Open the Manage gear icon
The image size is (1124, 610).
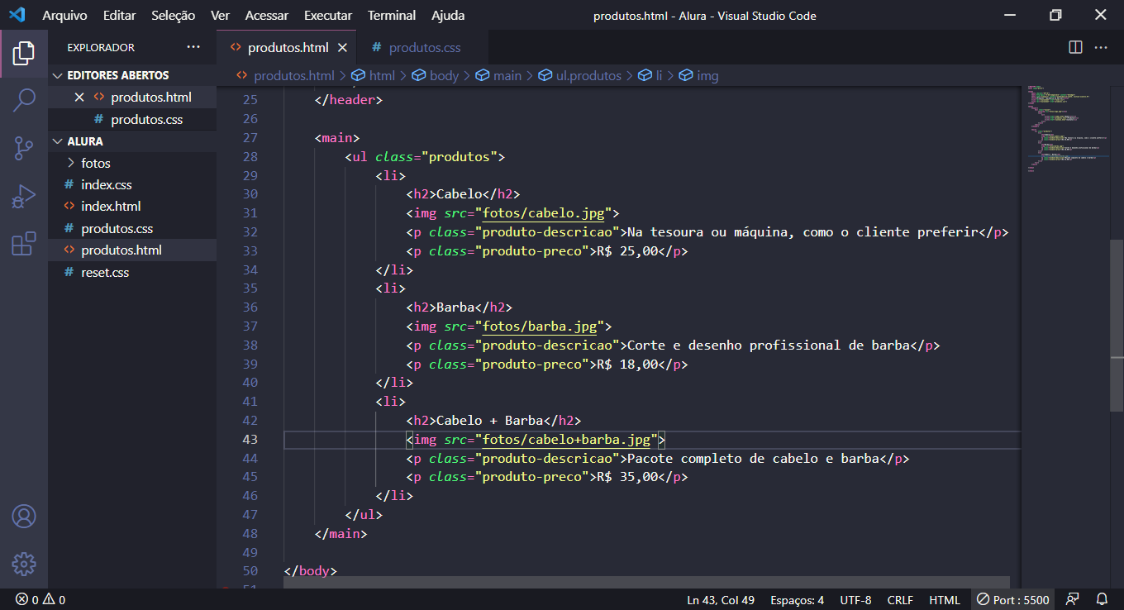click(x=24, y=565)
